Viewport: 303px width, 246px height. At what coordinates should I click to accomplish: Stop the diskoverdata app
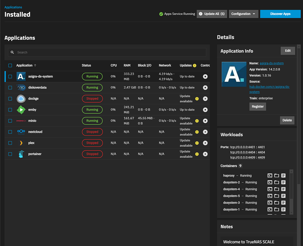click(205, 88)
